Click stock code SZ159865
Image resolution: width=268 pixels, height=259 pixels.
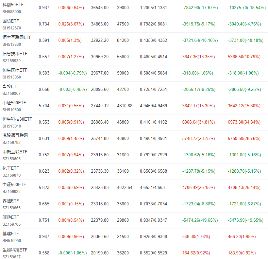point(11,208)
